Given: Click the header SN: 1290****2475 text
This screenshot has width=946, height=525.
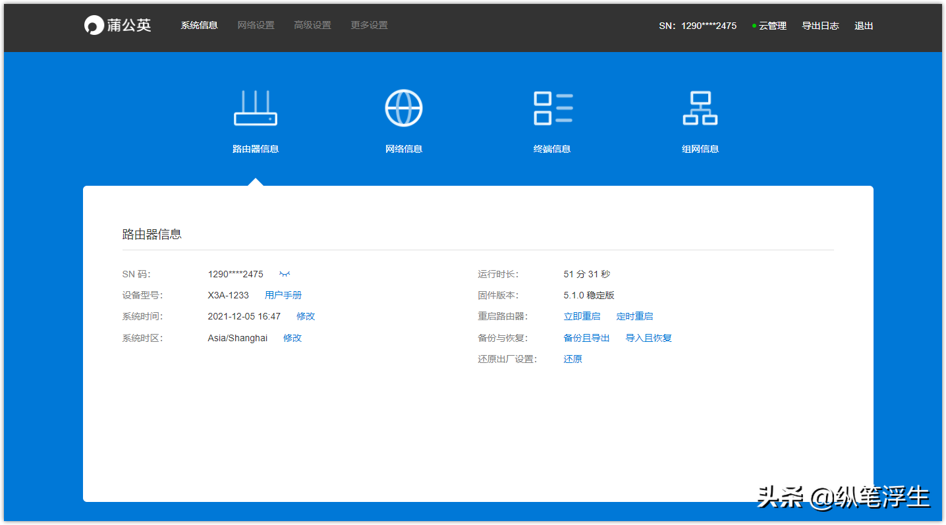Looking at the screenshot, I should click(x=698, y=26).
